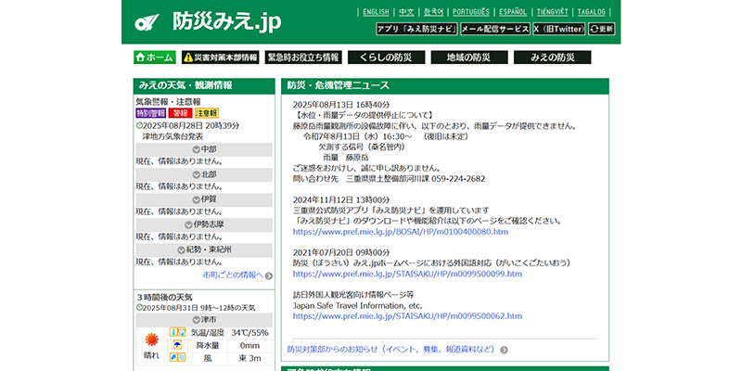Click the sunny 晴れ weather icon
The height and width of the screenshot is (371, 742).
tap(151, 339)
